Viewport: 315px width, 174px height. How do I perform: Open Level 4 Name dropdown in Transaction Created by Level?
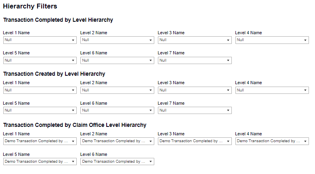point(272,90)
